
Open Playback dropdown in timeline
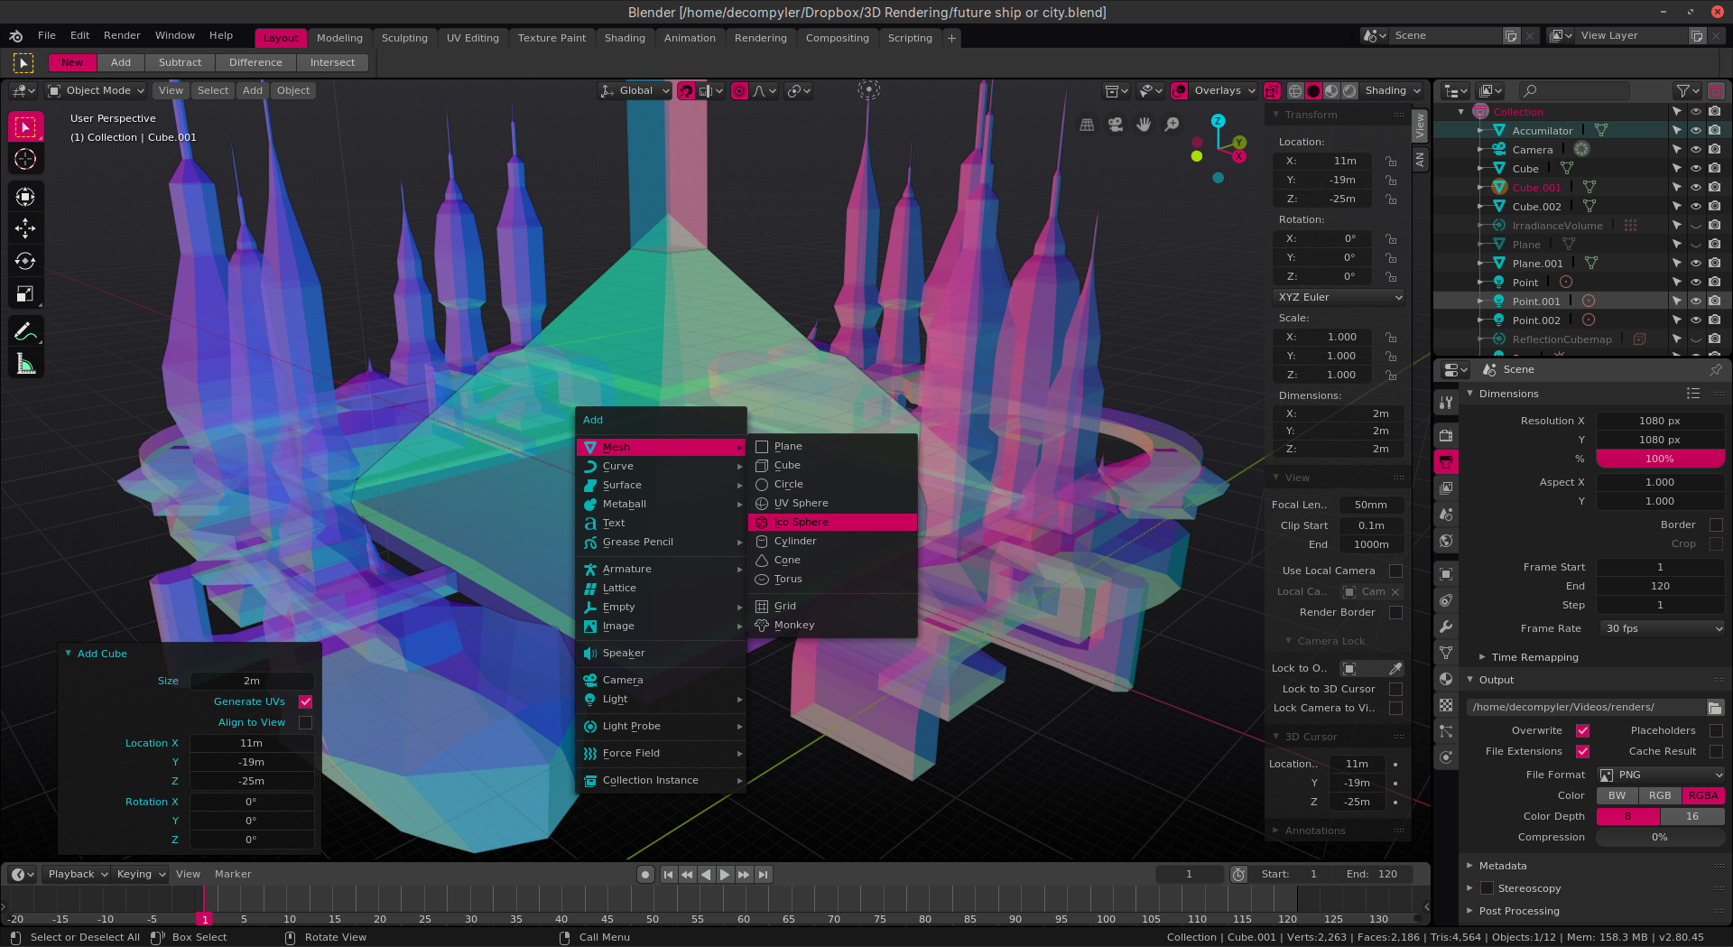77,874
